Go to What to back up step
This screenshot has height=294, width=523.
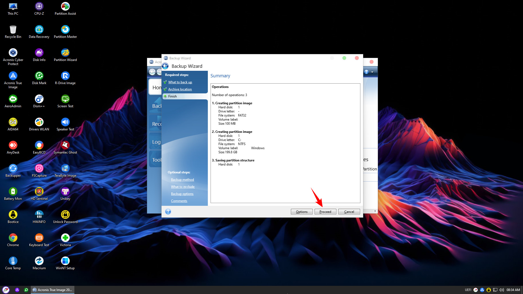(x=180, y=82)
